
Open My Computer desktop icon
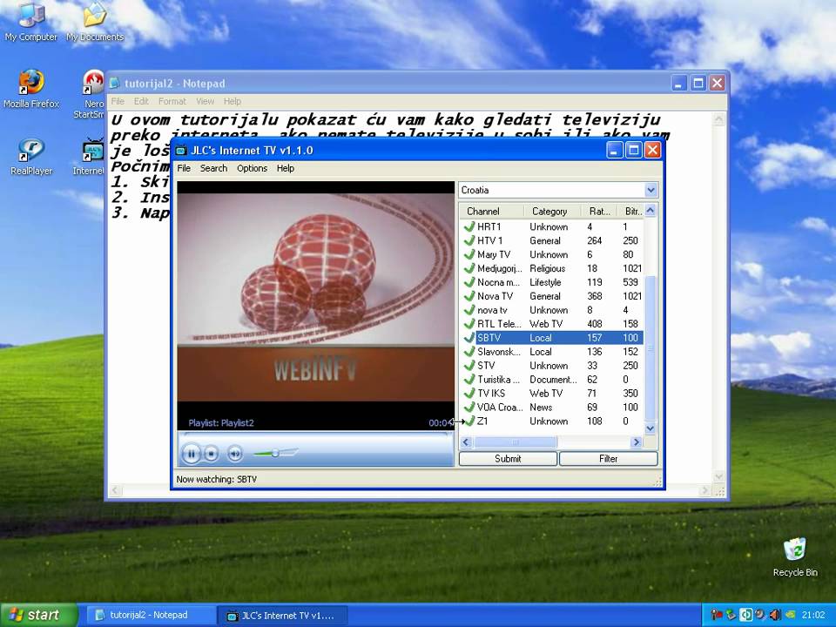tap(31, 23)
